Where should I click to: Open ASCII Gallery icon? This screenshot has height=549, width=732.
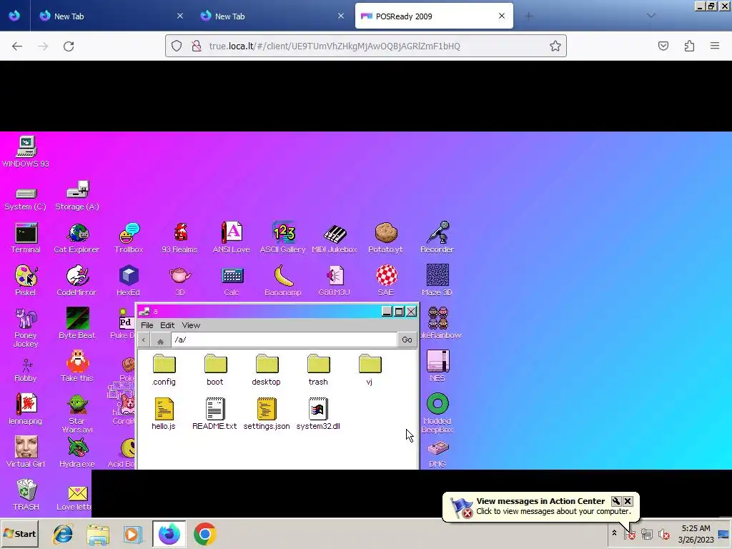pyautogui.click(x=283, y=238)
